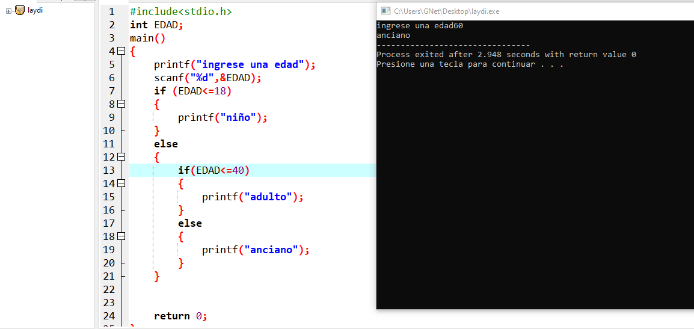
Task: Click the 'anciano' output in the console
Action: pyautogui.click(x=393, y=35)
